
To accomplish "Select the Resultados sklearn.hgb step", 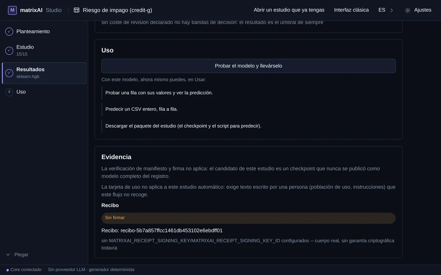I will [x=44, y=73].
